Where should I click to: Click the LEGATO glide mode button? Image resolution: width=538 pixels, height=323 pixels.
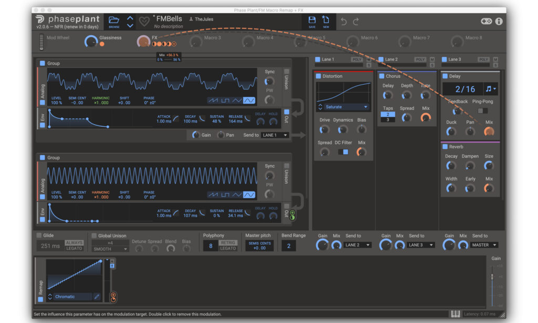pyautogui.click(x=74, y=248)
